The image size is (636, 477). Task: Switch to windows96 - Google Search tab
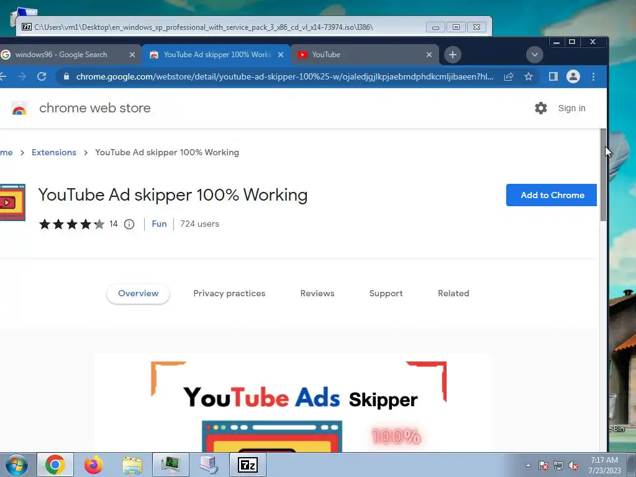(69, 55)
